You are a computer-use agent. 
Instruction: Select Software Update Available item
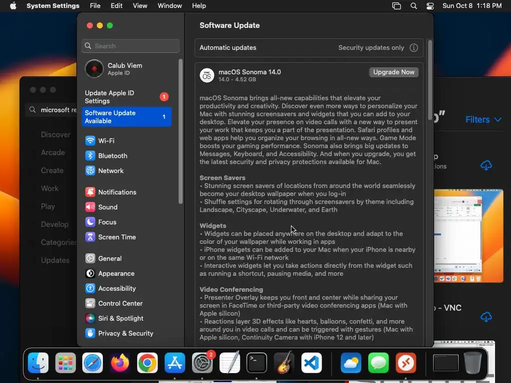tap(126, 117)
